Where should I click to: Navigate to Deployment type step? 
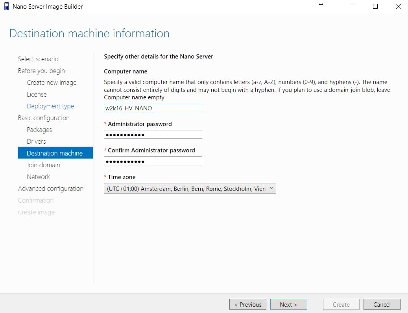pyautogui.click(x=50, y=106)
